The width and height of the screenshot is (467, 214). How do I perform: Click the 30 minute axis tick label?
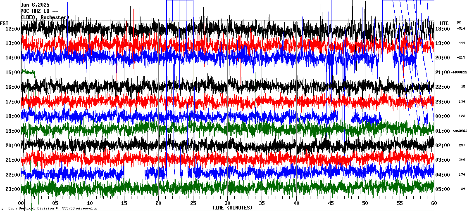tap(227, 203)
